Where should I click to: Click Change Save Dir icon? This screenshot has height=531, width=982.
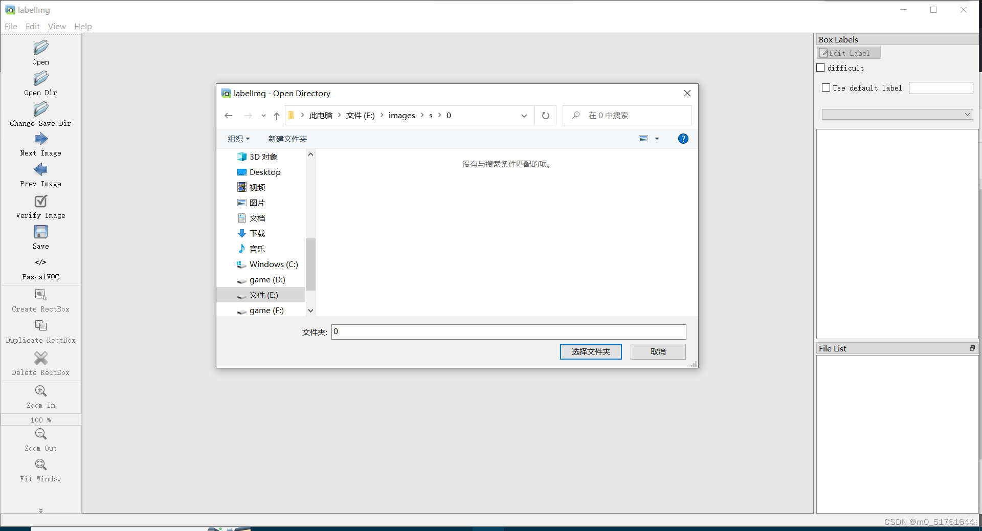41,109
